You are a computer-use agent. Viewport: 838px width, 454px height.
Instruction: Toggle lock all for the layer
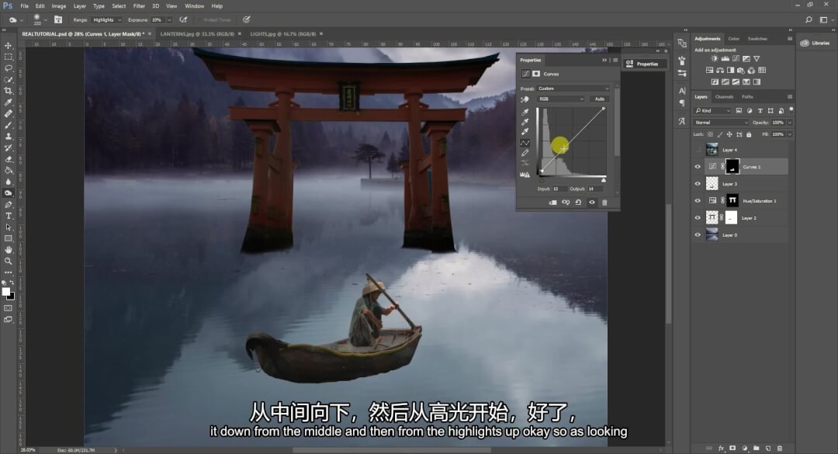coord(749,135)
